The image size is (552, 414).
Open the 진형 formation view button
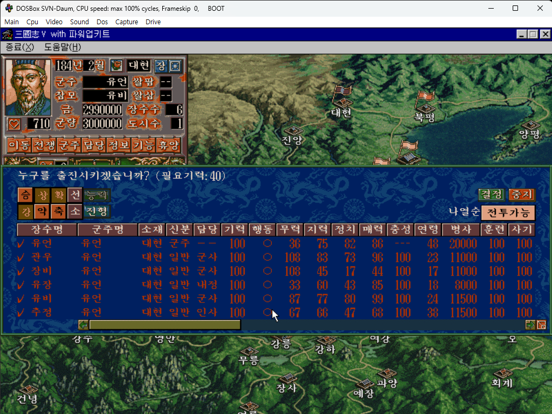[x=97, y=211]
